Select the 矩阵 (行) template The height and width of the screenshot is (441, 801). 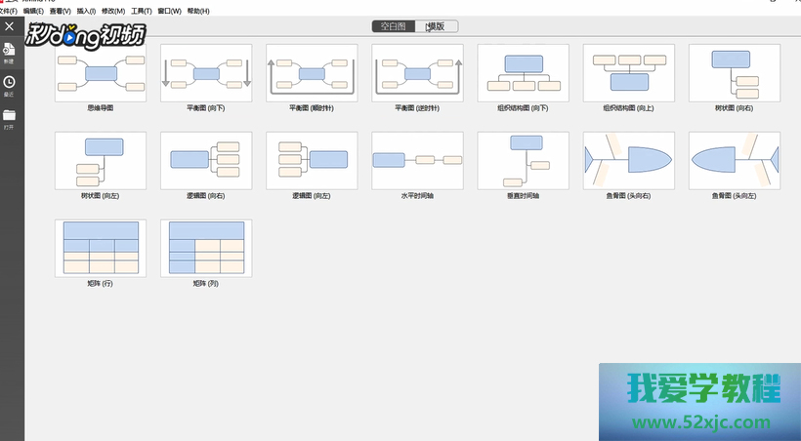(x=101, y=248)
